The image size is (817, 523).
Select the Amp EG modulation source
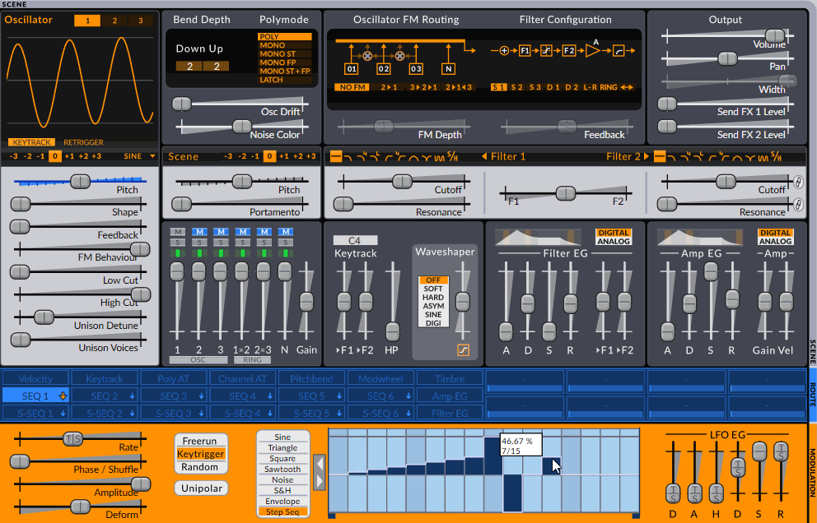click(450, 396)
